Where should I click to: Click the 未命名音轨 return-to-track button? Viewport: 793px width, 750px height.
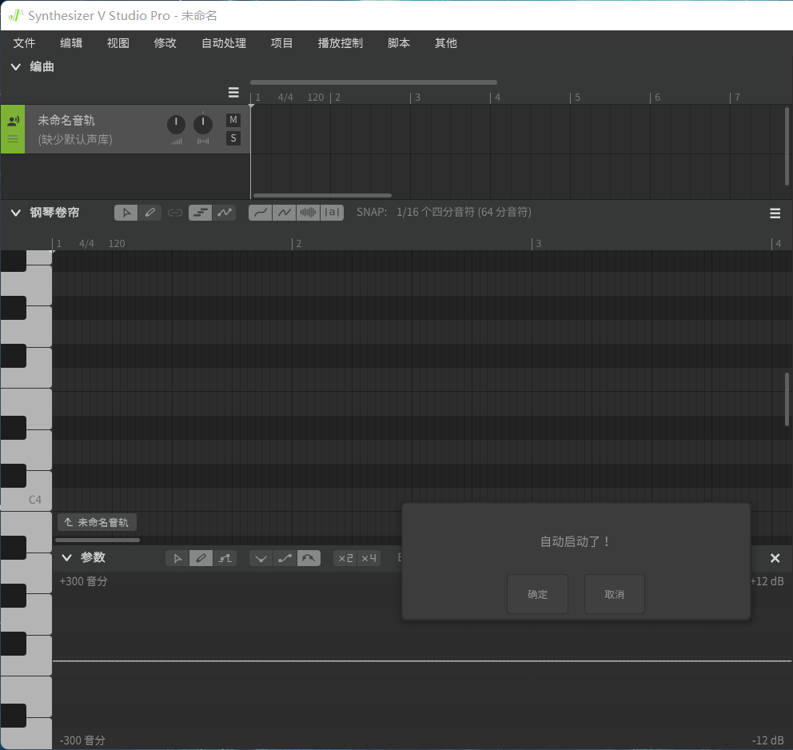(97, 522)
